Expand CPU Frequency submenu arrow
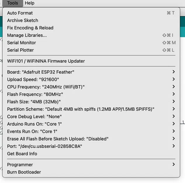Viewport: 185px width, 183px height. pos(174,87)
